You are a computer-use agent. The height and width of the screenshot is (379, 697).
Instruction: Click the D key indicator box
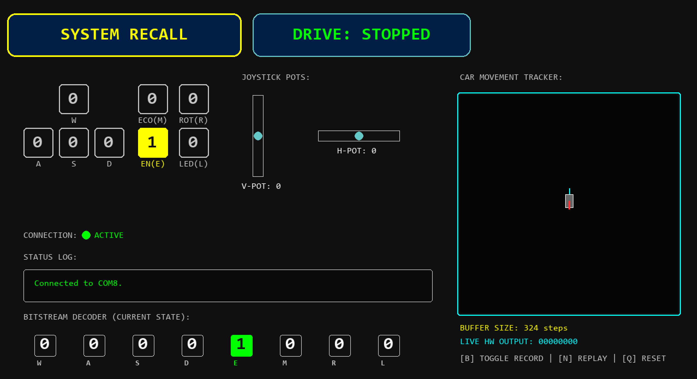pyautogui.click(x=109, y=142)
